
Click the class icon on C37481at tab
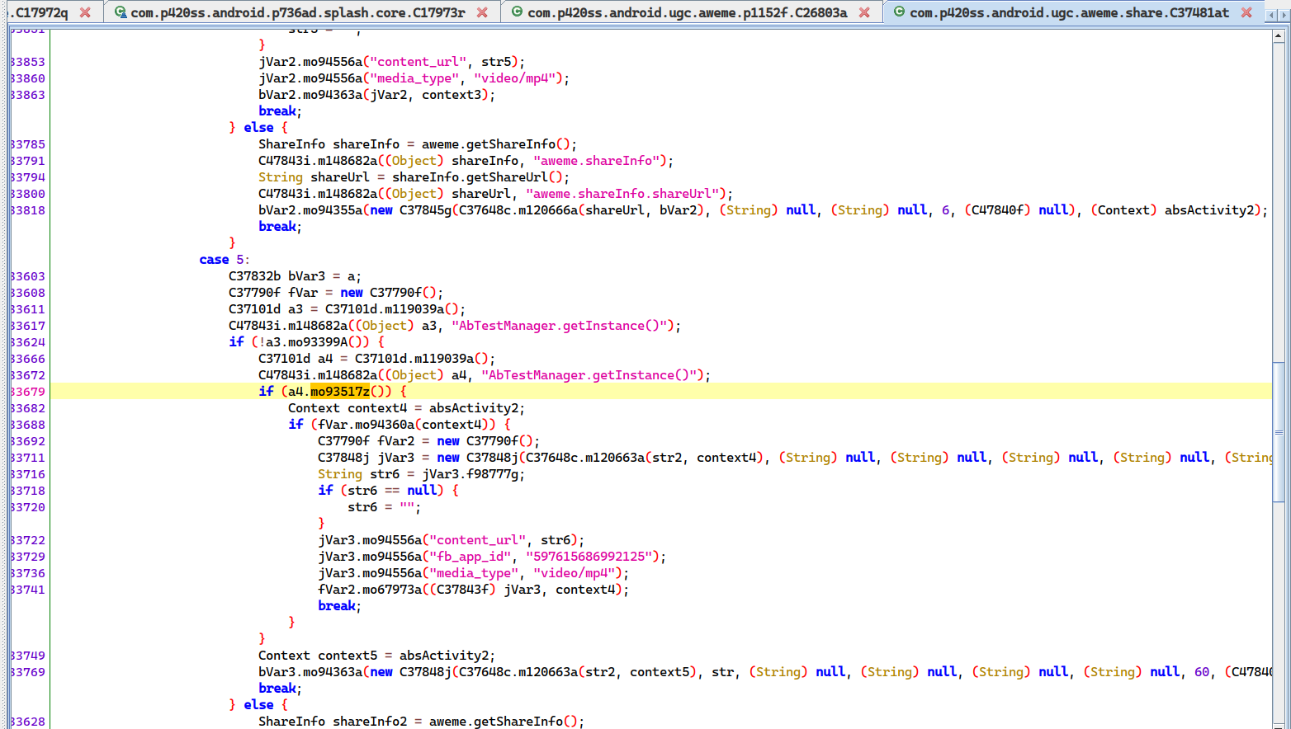(899, 12)
